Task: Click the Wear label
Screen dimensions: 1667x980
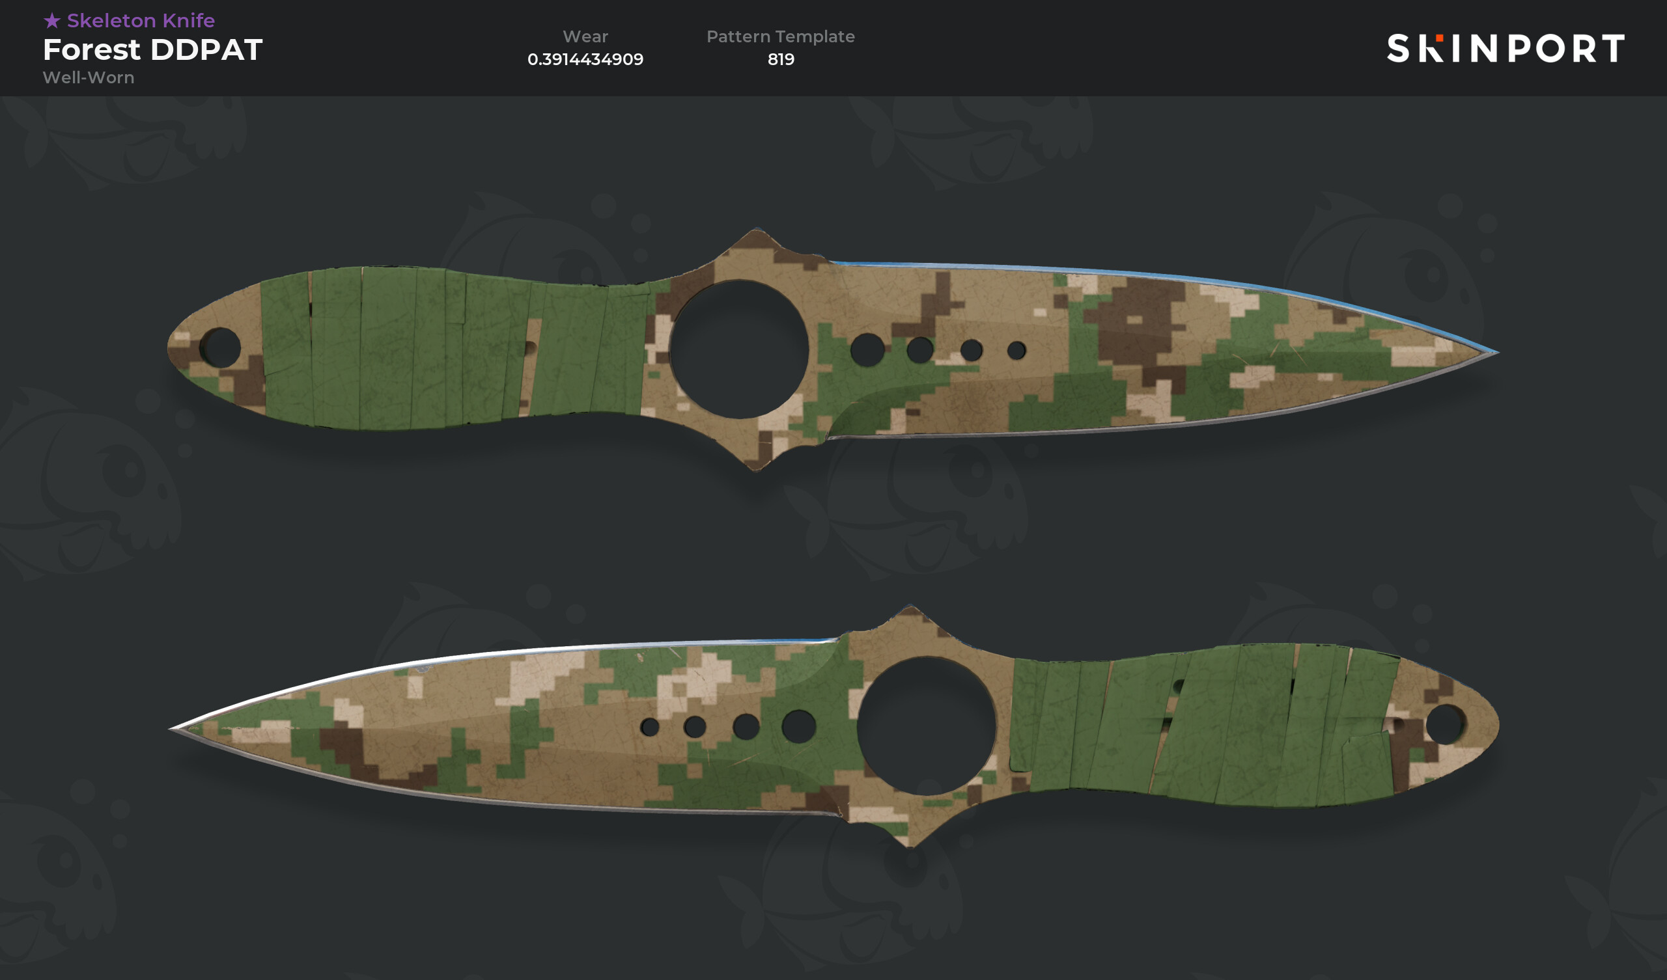Action: (x=585, y=36)
